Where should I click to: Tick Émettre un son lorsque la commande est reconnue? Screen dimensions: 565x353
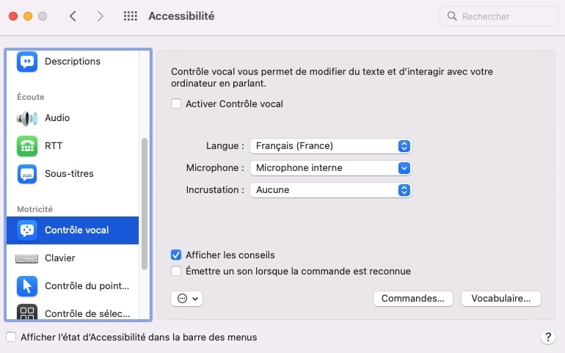[176, 271]
